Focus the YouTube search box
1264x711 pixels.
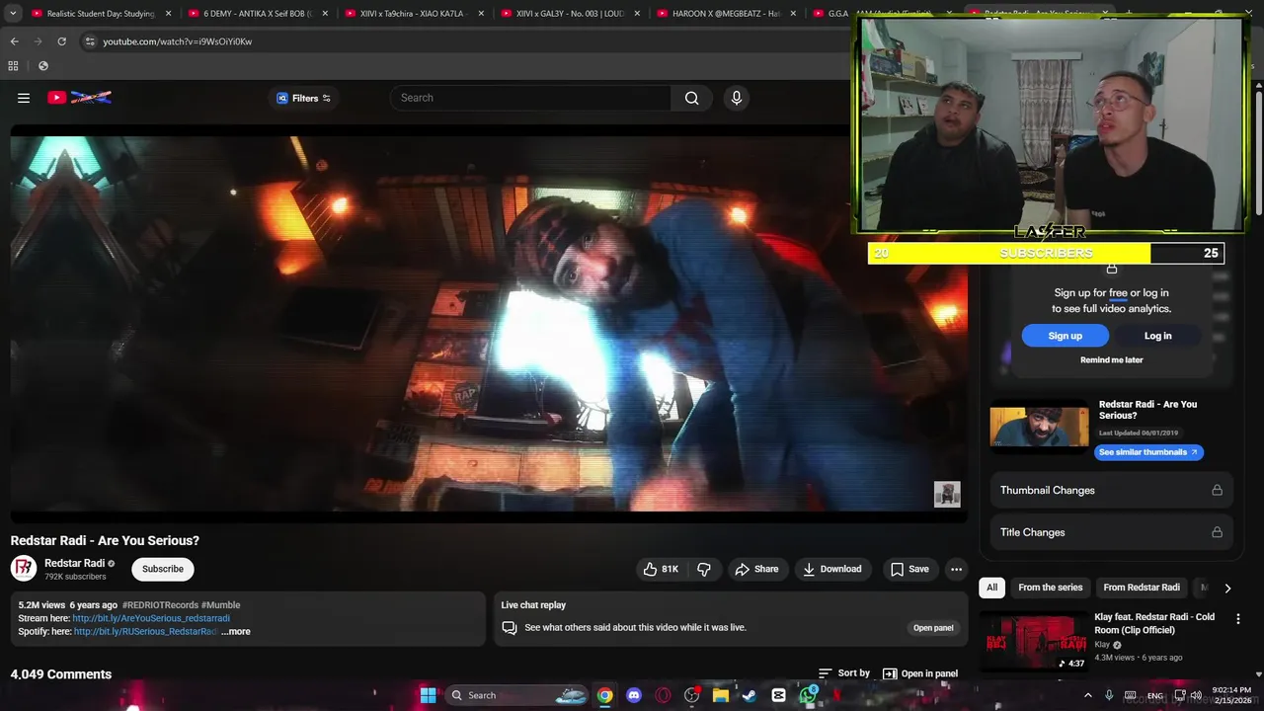(531, 98)
